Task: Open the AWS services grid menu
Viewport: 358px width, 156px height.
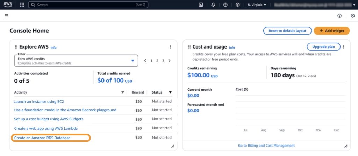Action: [x=22, y=5]
